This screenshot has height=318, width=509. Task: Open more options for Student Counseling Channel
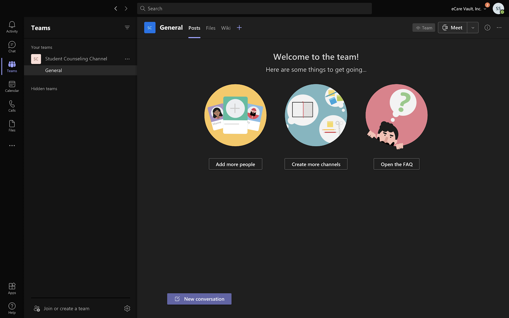pyautogui.click(x=127, y=59)
